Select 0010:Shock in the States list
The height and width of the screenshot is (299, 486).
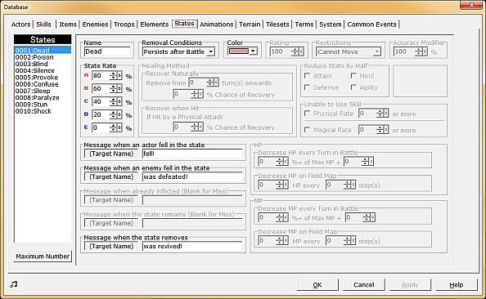(43, 111)
